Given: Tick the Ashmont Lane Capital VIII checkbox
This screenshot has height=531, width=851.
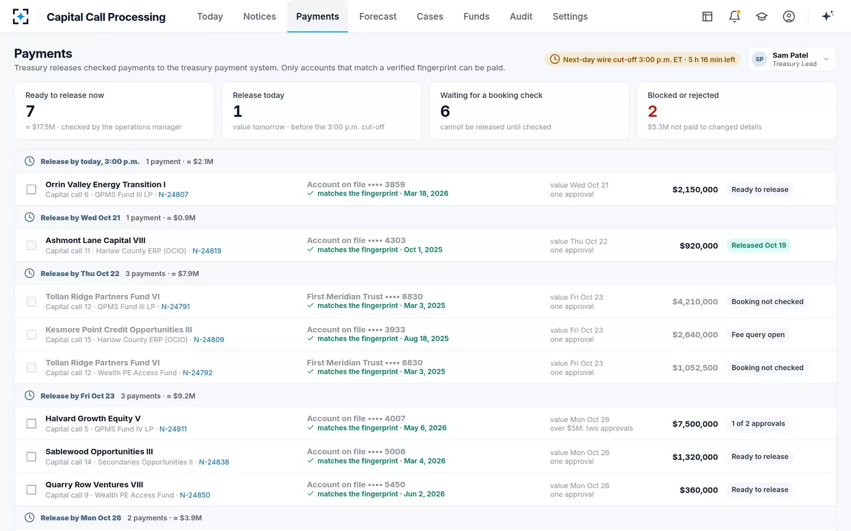Looking at the screenshot, I should coord(31,245).
